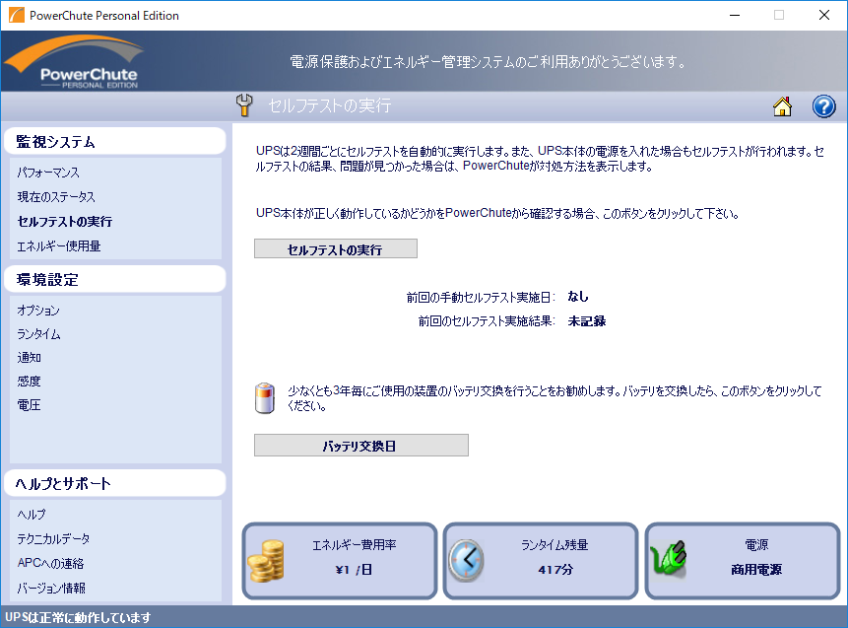848x628 pixels.
Task: Open 感度 settings in sidebar
Action: 30,382
